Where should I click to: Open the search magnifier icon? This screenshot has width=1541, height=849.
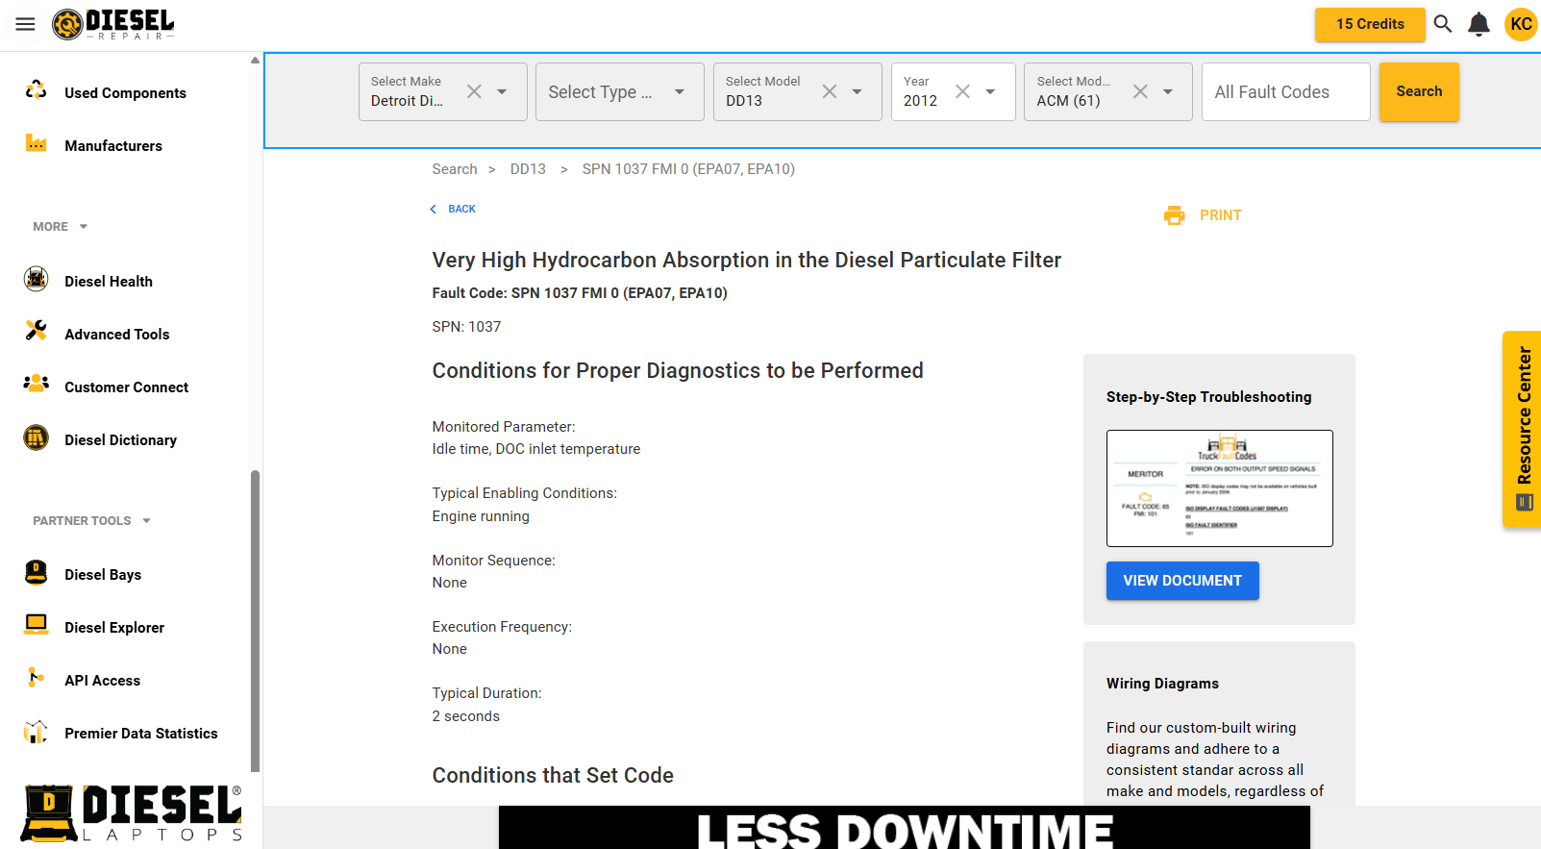pos(1443,24)
